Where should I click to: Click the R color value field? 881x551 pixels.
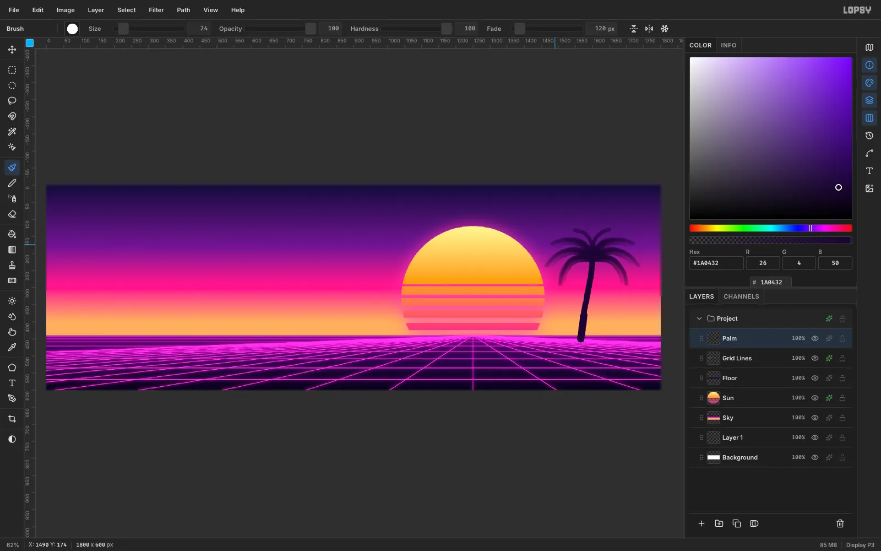tap(763, 263)
